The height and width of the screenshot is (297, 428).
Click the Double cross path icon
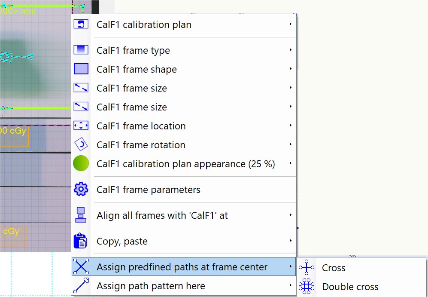pyautogui.click(x=307, y=287)
